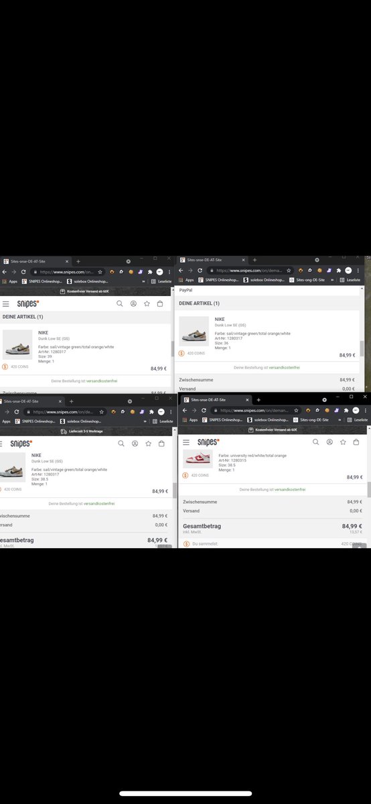This screenshot has height=804, width=371.
Task: Open account icon in the university red window
Action: (329, 442)
